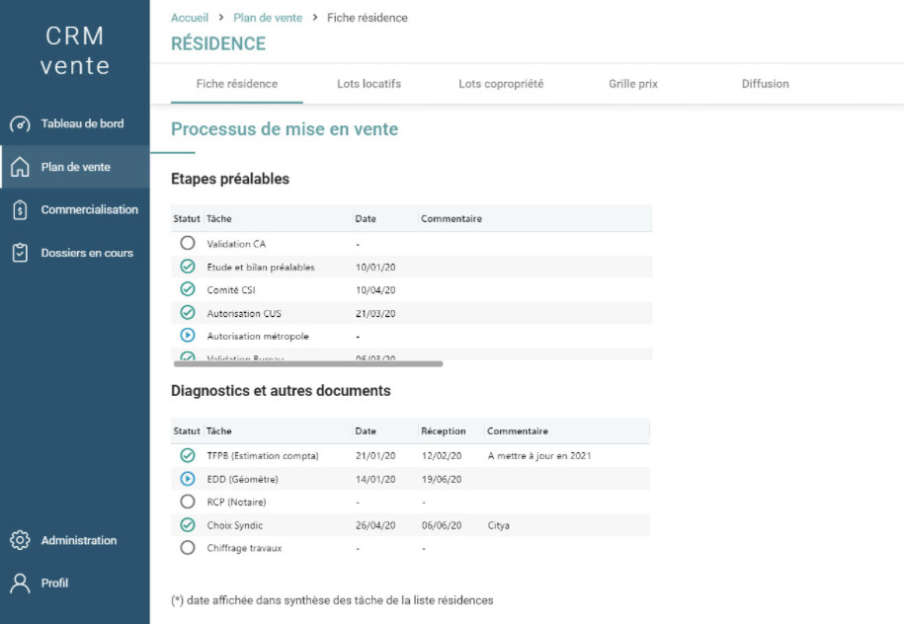The image size is (904, 624).
Task: Toggle empty status circle for Validation CA
Action: [188, 243]
